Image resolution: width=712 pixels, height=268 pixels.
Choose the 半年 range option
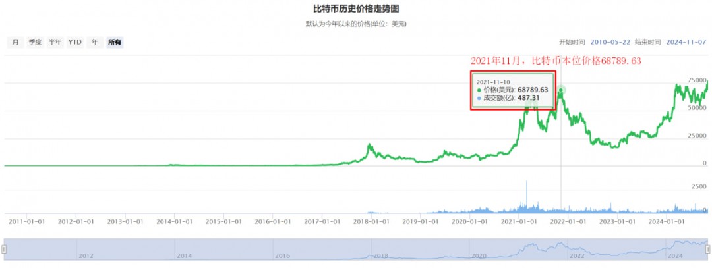pos(55,42)
